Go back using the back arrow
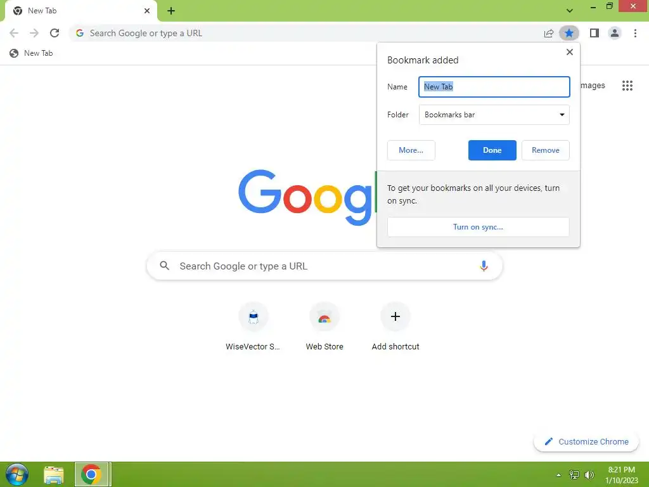The image size is (649, 487). [14, 33]
